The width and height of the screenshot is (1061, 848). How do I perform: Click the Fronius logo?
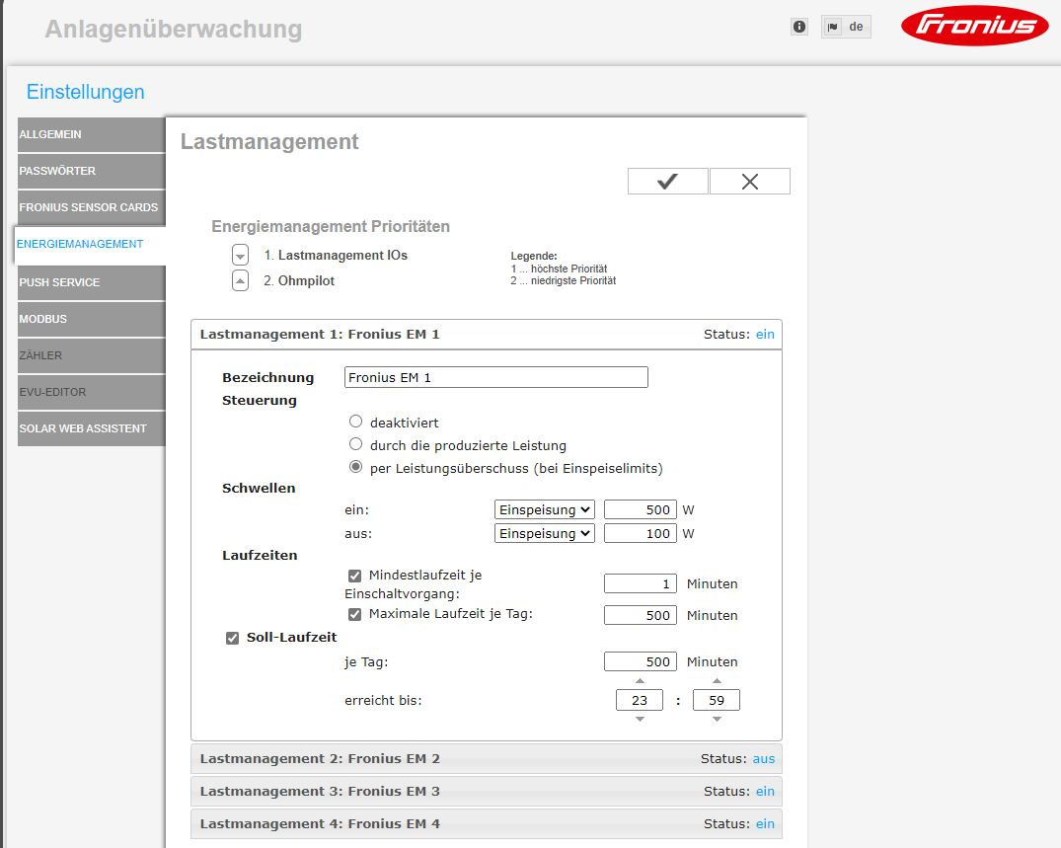[974, 26]
